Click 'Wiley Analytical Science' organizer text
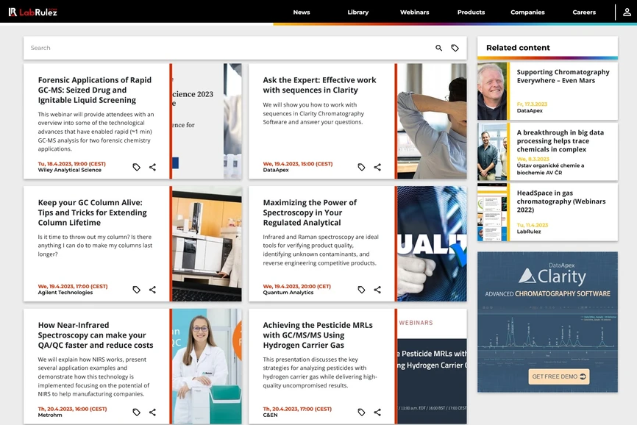 [x=69, y=170]
